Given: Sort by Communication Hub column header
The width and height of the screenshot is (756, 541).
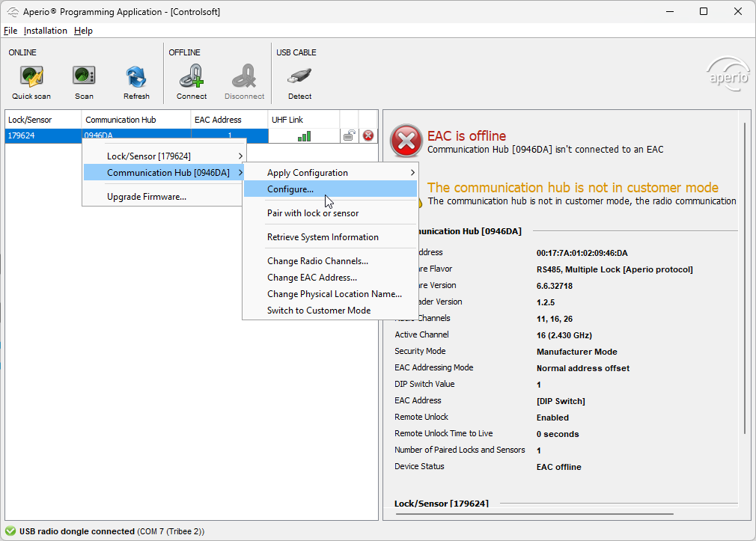Looking at the screenshot, I should (136, 120).
